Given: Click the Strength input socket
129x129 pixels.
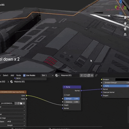Looking at the screenshot, I should 63,99.
